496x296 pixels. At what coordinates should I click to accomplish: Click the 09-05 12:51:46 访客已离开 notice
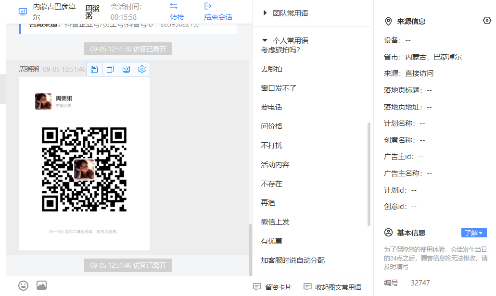coord(128,265)
